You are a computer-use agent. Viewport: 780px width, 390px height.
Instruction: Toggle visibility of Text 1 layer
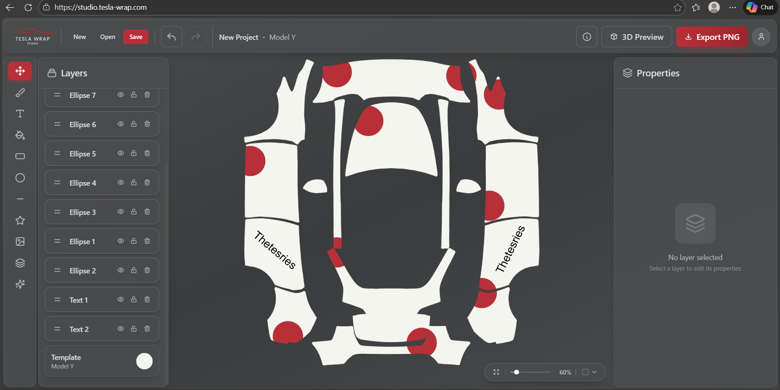click(x=121, y=299)
